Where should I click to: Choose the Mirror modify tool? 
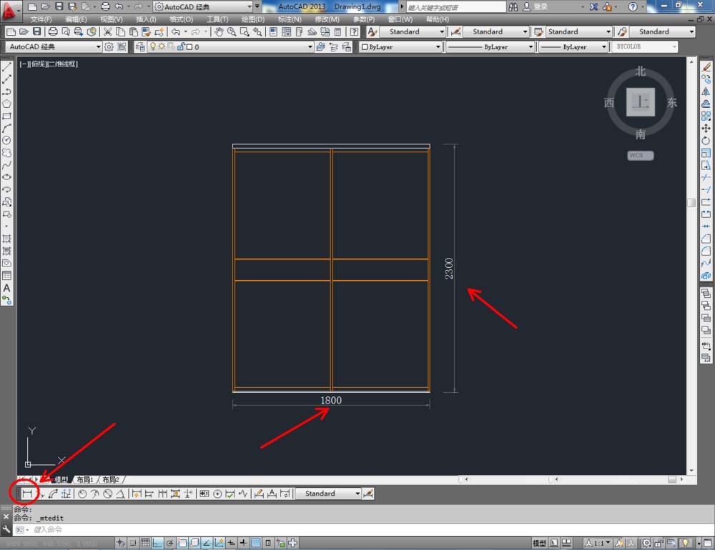pos(706,91)
